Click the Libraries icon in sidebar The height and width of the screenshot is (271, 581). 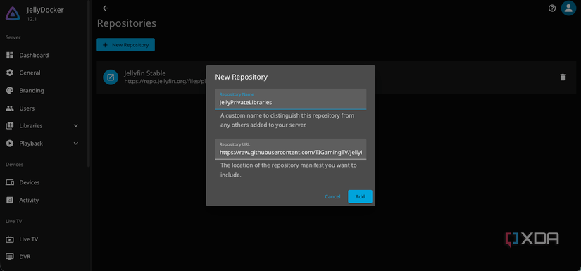click(x=10, y=125)
